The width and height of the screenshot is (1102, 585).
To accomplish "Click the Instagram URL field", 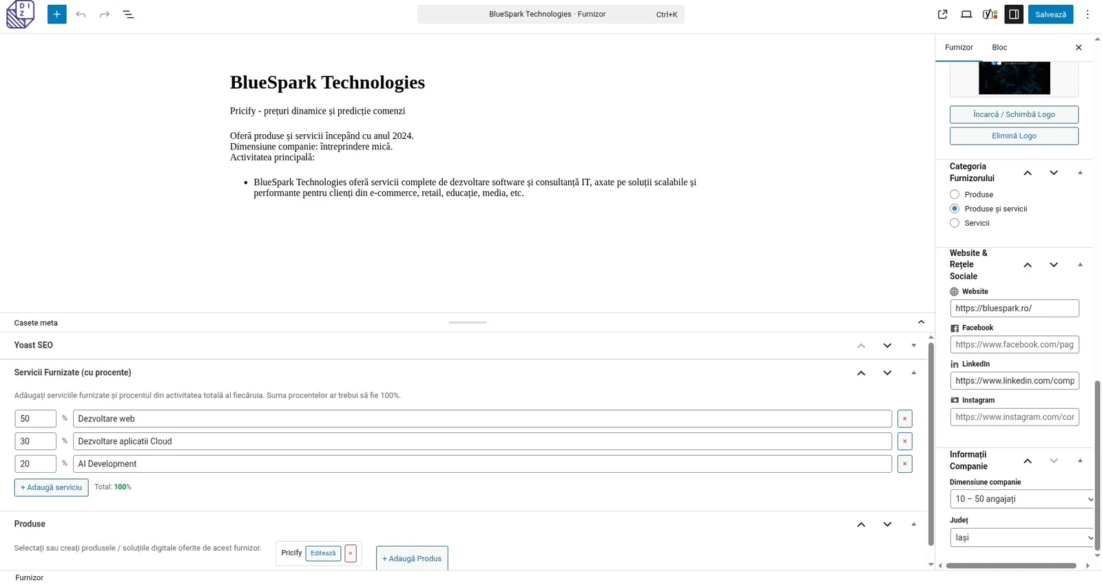I will [x=1015, y=417].
